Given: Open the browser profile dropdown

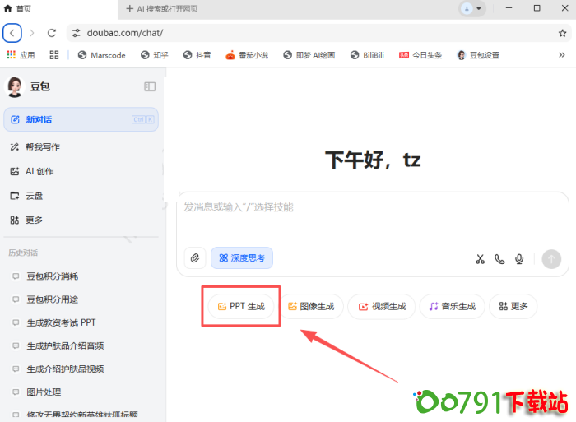Looking at the screenshot, I should (472, 9).
